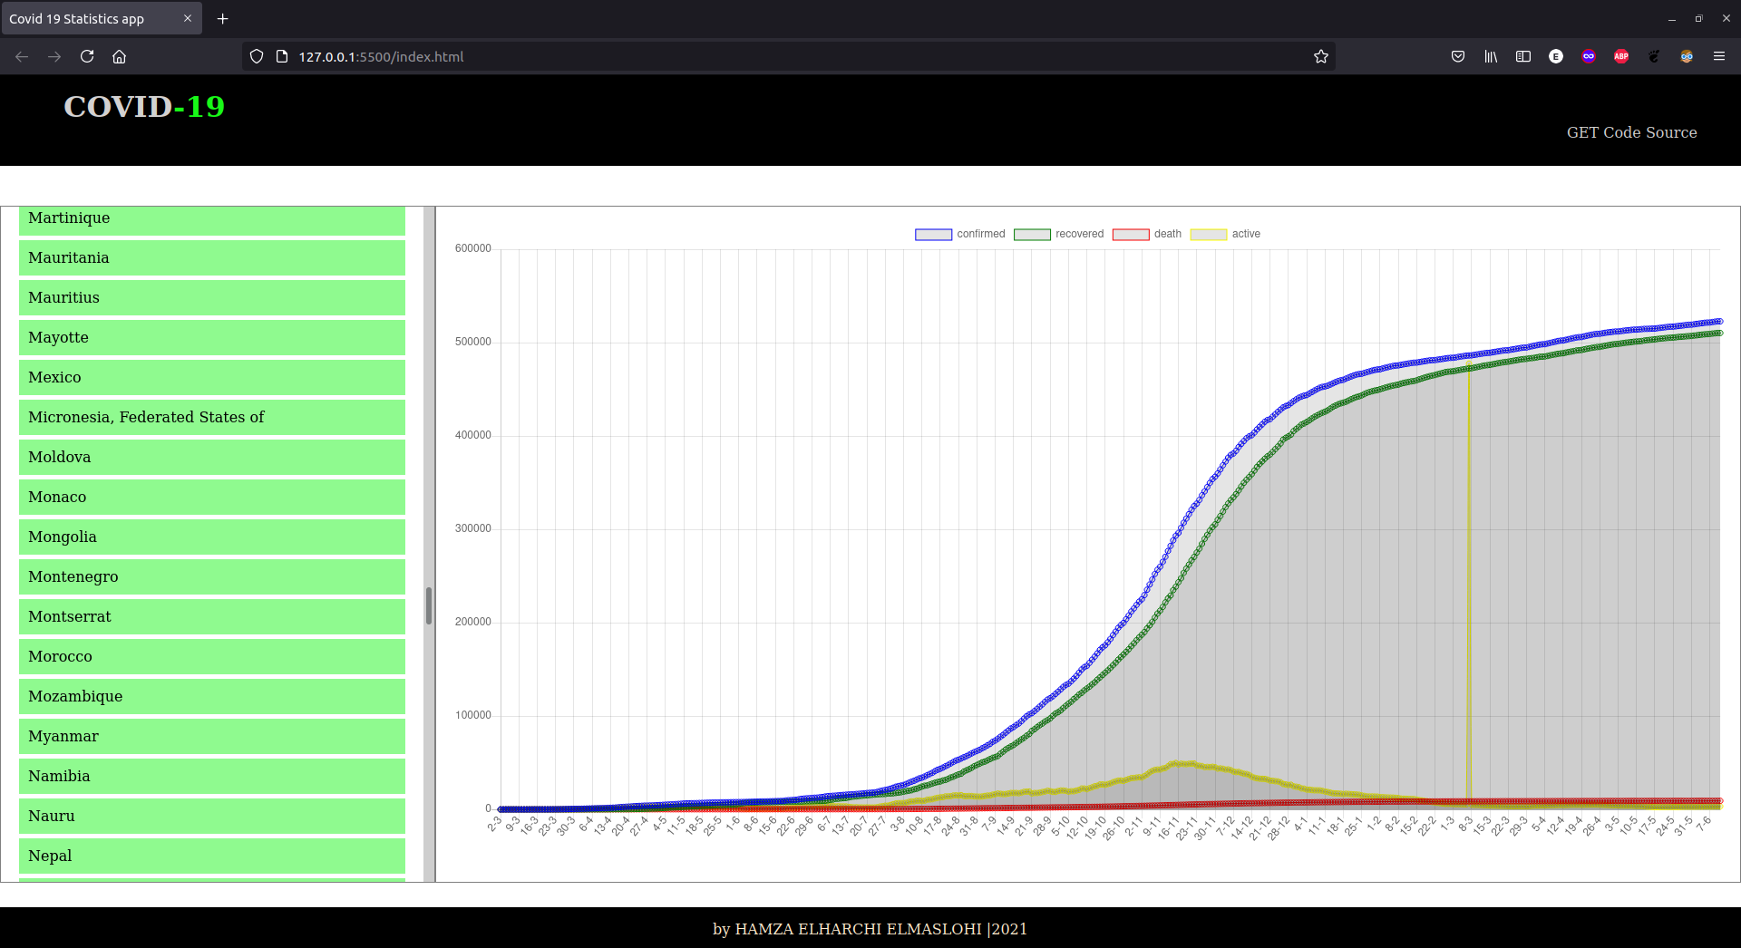Image resolution: width=1741 pixels, height=948 pixels.
Task: Open the GET Code Source link
Action: [1631, 132]
